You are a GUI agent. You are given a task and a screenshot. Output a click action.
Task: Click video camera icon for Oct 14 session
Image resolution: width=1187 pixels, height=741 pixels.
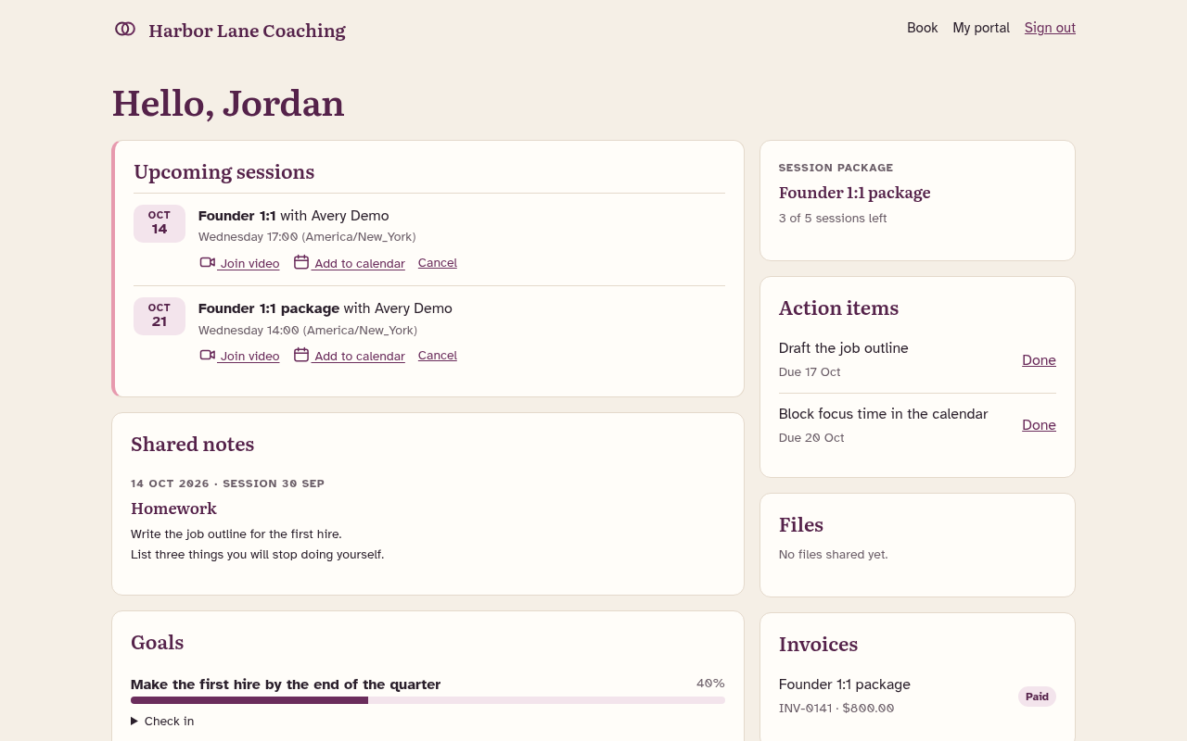(208, 262)
